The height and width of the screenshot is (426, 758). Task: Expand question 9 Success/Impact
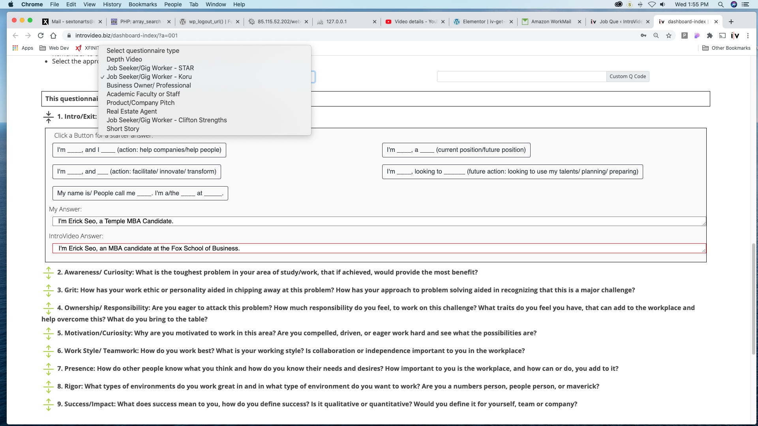[48, 404]
